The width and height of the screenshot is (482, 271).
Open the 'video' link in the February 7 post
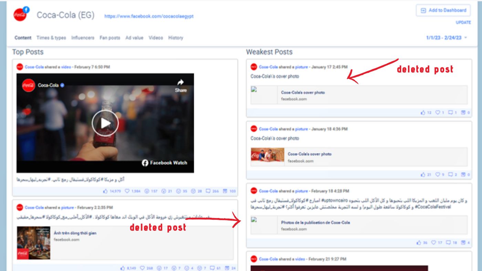(66, 67)
